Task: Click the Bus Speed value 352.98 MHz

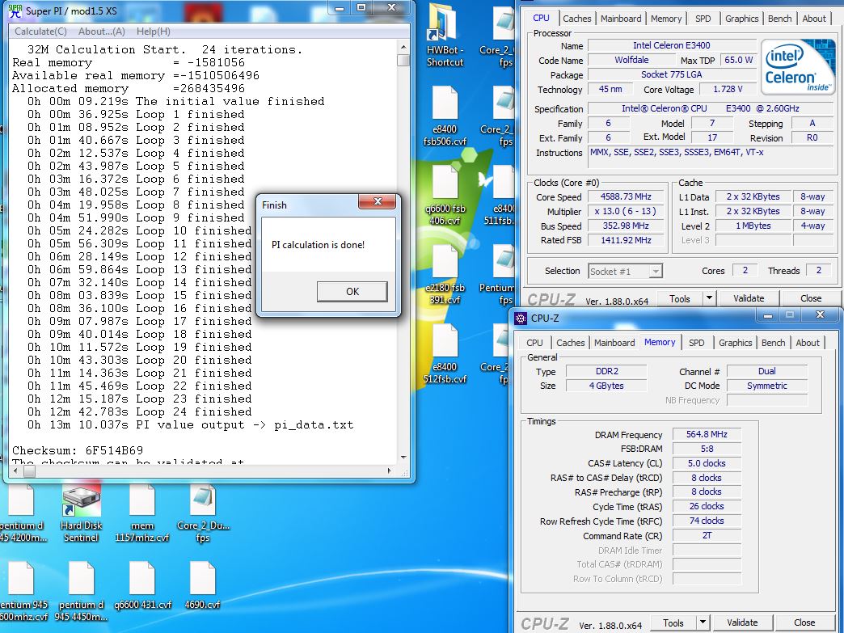Action: pyautogui.click(x=626, y=226)
